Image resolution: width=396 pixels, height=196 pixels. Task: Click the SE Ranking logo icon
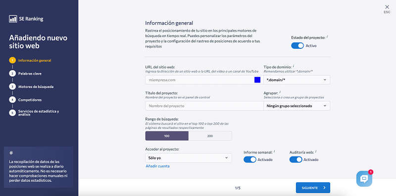click(x=13, y=19)
